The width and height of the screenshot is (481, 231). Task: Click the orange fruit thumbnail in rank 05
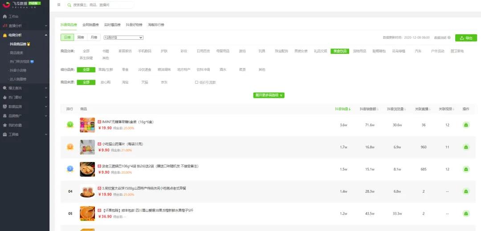pyautogui.click(x=87, y=214)
